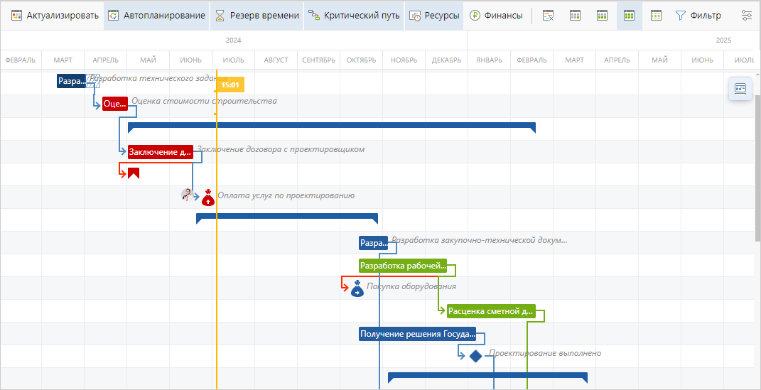Click the floating panel icon on the right edge

point(740,89)
